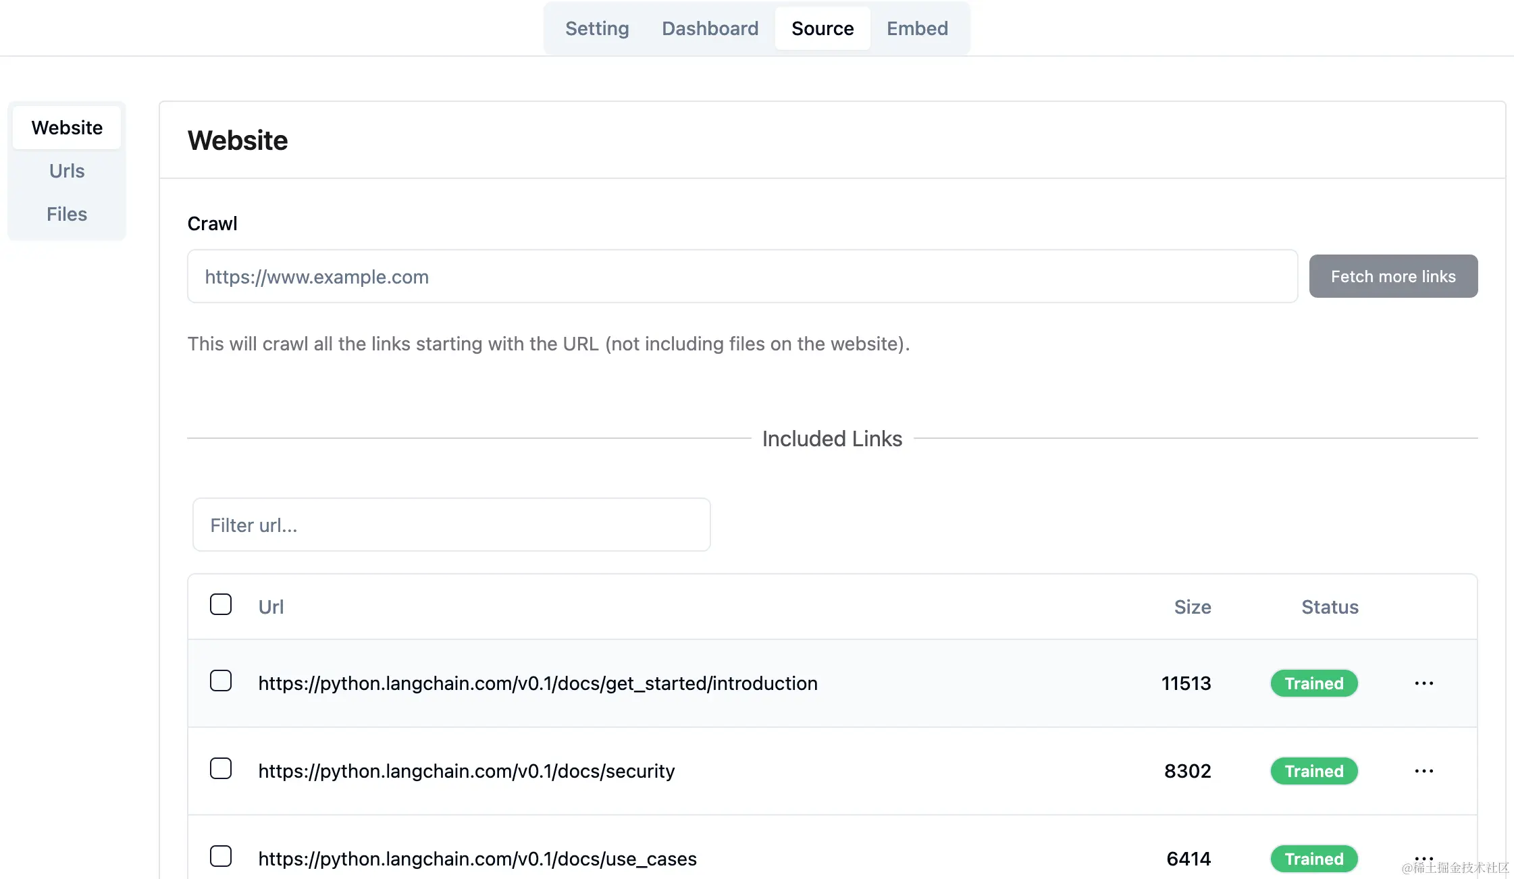Click the Size column header
The image size is (1514, 879).
[x=1192, y=607]
